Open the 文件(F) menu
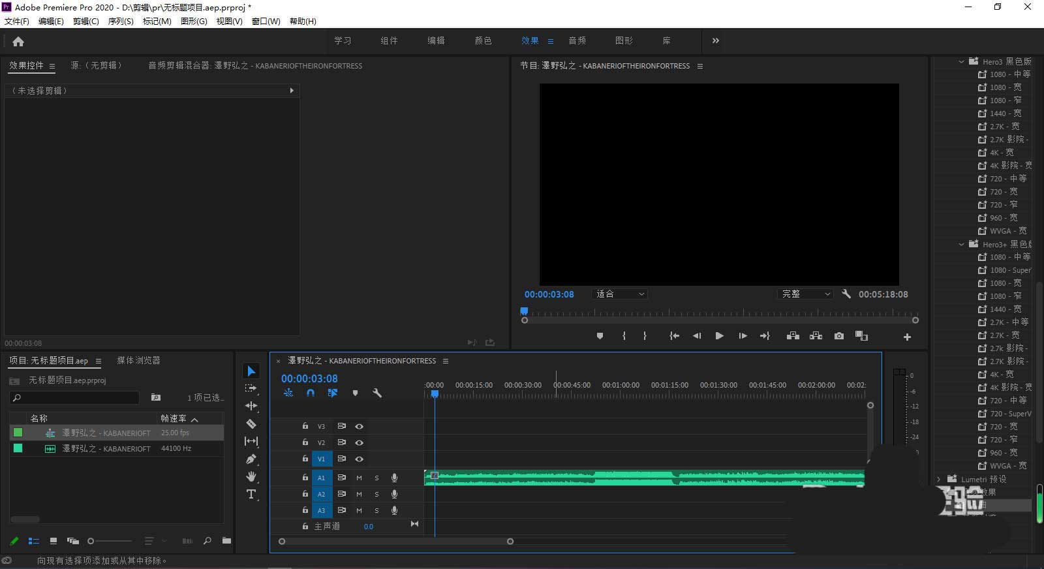 pos(17,22)
